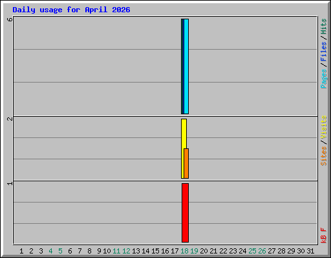The width and height of the screenshot is (331, 258).
Task: Click day number 25 on the axis
Action: point(252,251)
